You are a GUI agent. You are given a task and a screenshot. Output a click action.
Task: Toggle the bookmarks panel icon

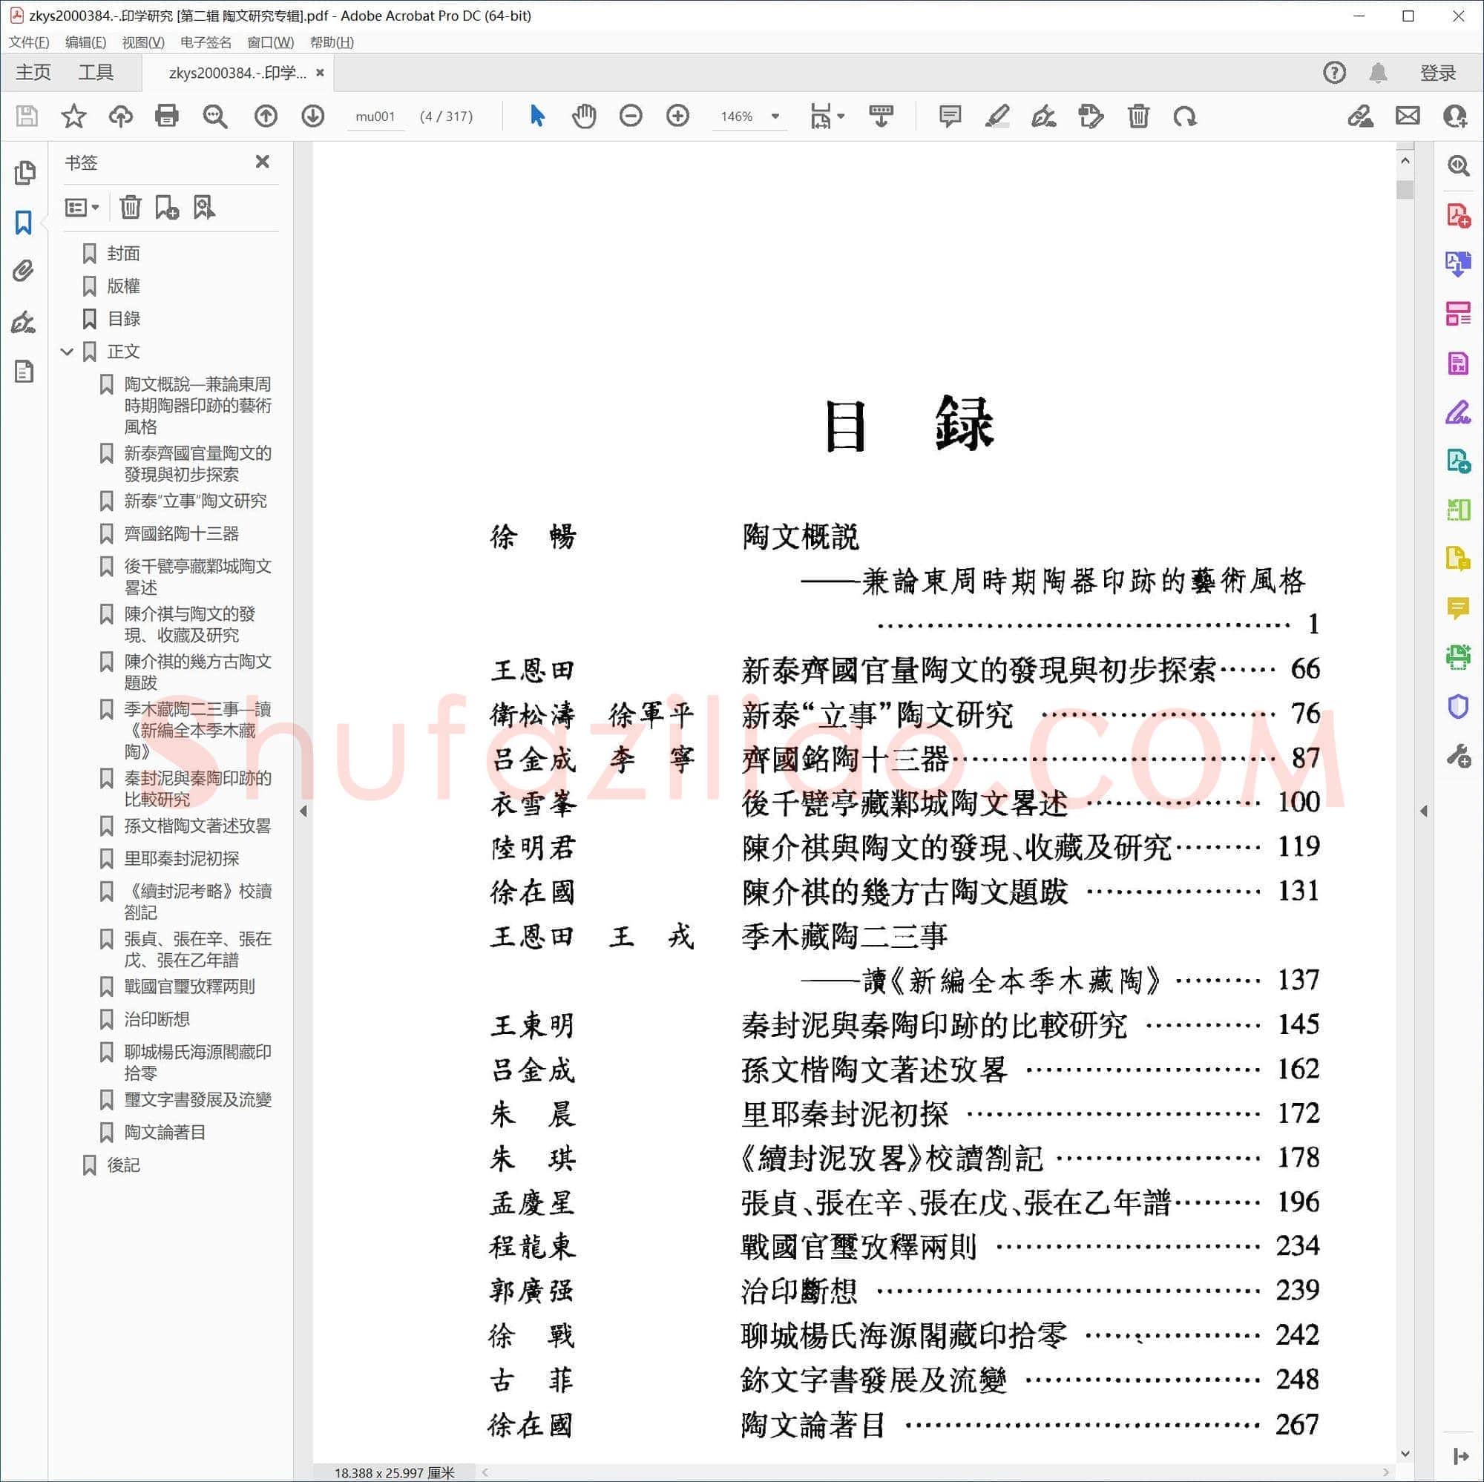[24, 223]
